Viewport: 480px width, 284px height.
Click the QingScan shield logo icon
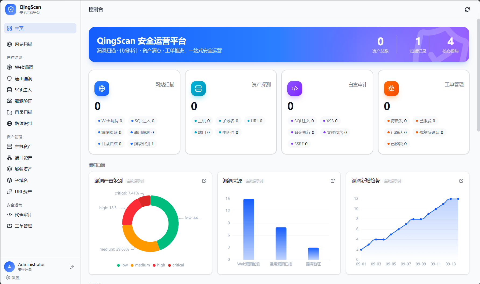11,9
